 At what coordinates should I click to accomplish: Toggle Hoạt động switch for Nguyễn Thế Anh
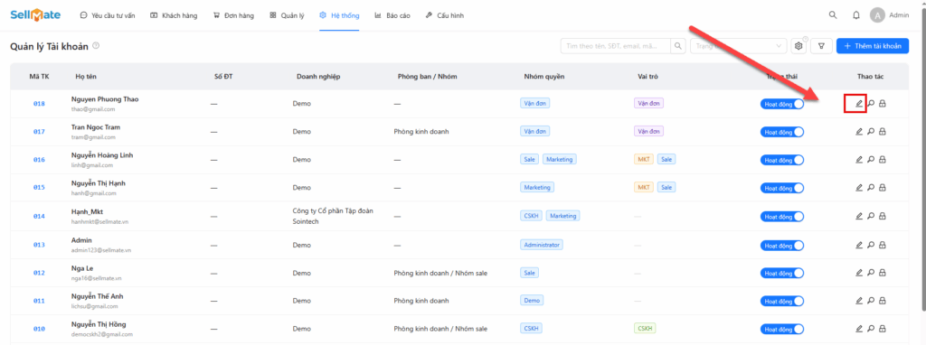tap(782, 301)
